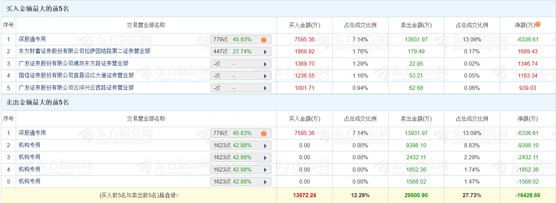The width and height of the screenshot is (556, 203).
Task: Expand the 1623次 stats box in sell-table row 5
Action: coord(240,182)
